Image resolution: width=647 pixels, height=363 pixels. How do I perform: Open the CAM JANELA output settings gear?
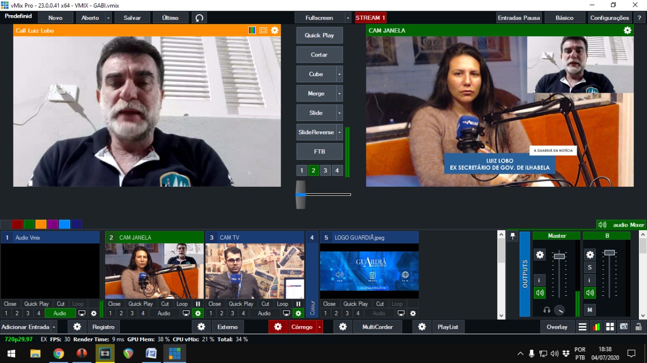(627, 30)
